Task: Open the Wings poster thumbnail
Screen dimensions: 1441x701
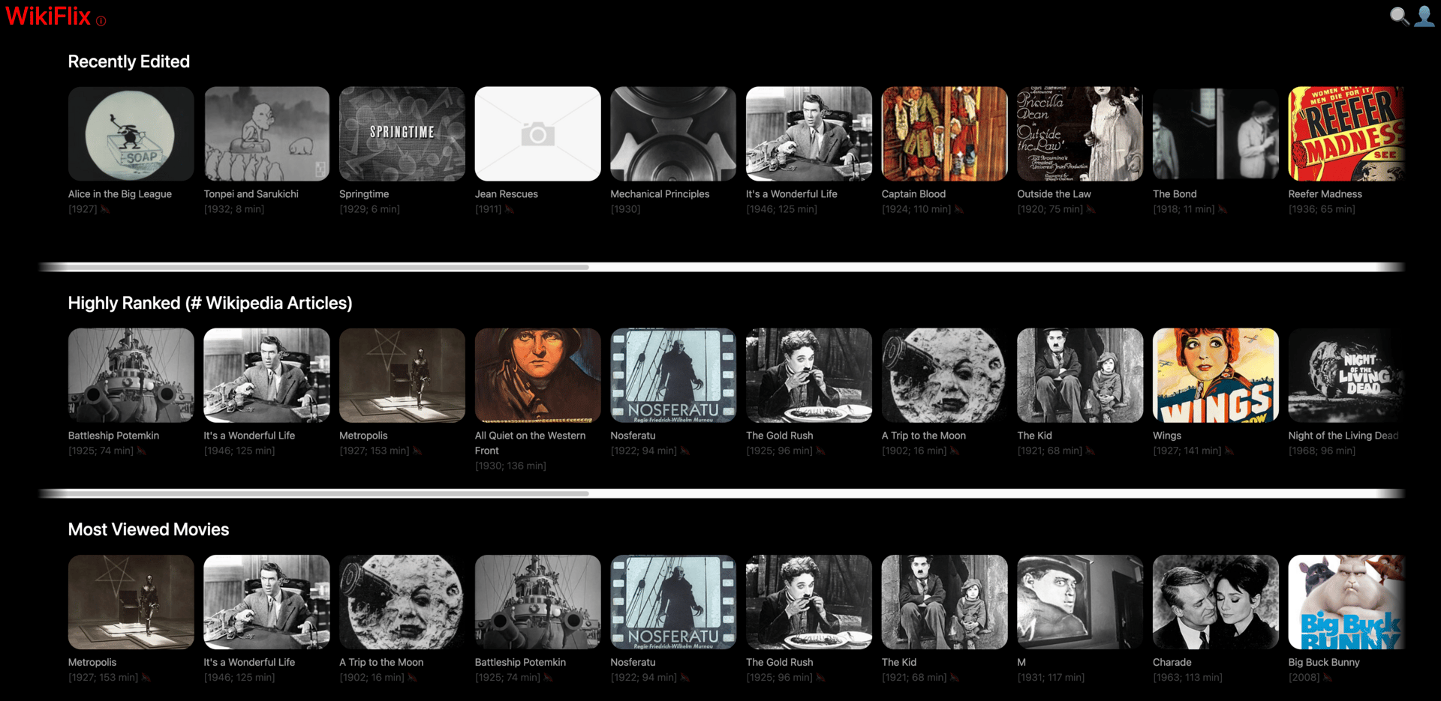Action: point(1216,375)
